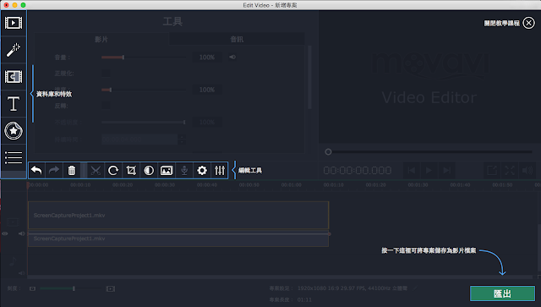Click the fade slider above duration field
Viewport: 541px width, 307px height.
[143, 123]
